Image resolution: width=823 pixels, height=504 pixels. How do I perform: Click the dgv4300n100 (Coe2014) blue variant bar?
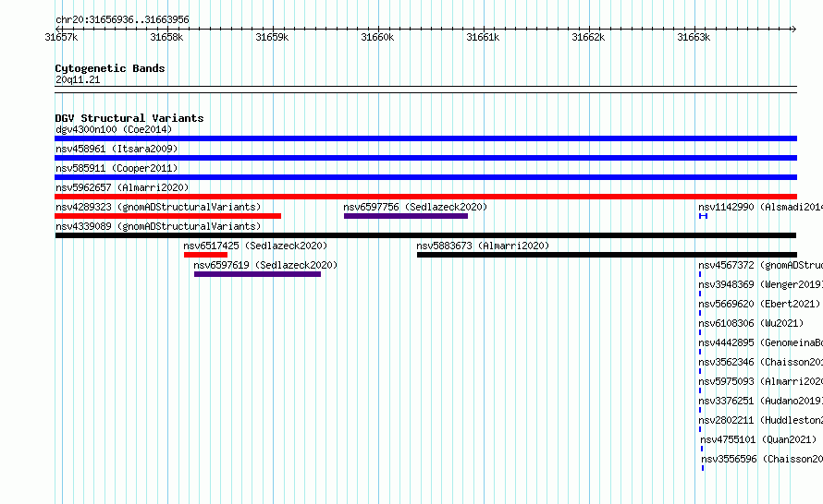(425, 138)
